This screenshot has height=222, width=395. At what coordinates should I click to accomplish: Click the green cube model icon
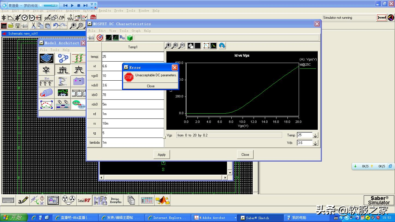click(x=130, y=38)
